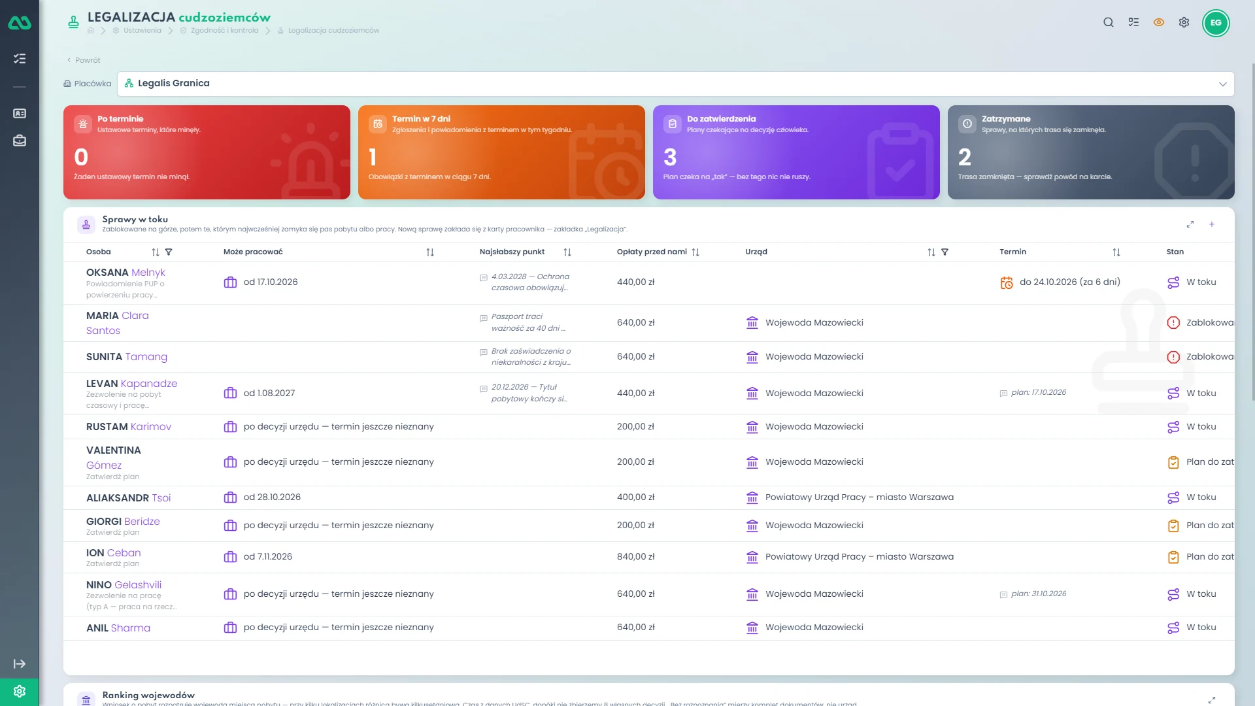Open the ID card icon in sidebar

tap(20, 113)
